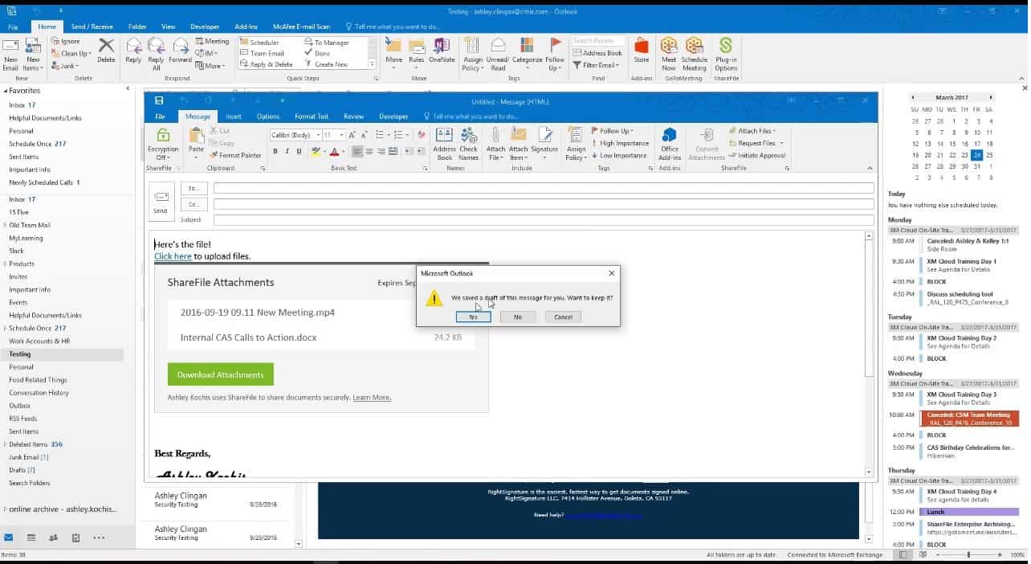Click the GoToMeeting Schedule Meeting icon
This screenshot has width=1031, height=564.
click(694, 53)
